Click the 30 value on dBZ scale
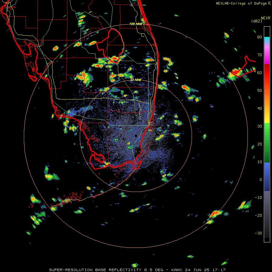The height and width of the screenshot is (272, 272). point(260,126)
